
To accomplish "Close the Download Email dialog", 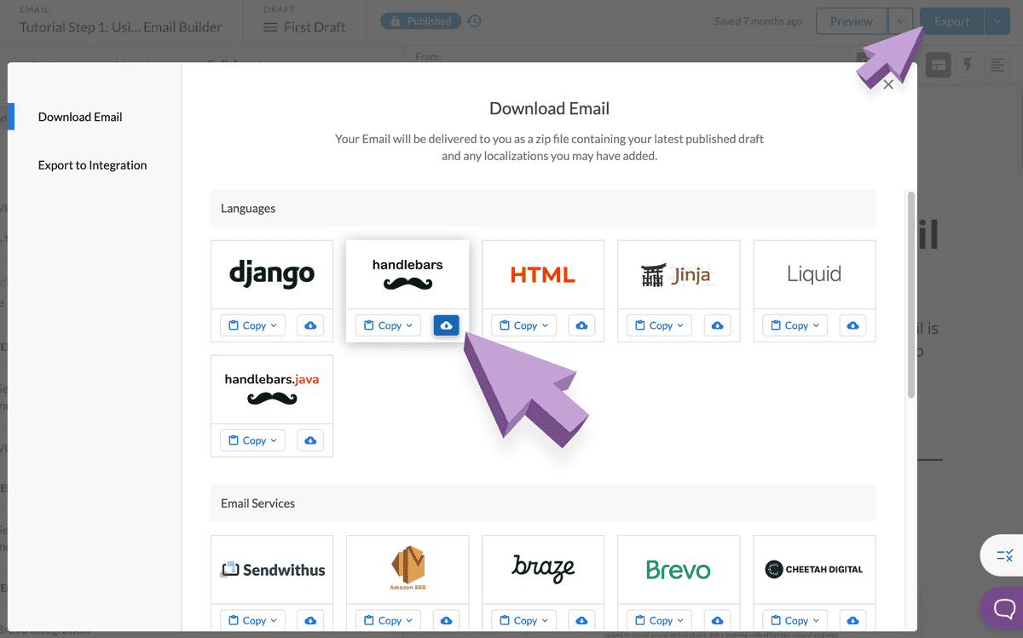I will coord(888,84).
